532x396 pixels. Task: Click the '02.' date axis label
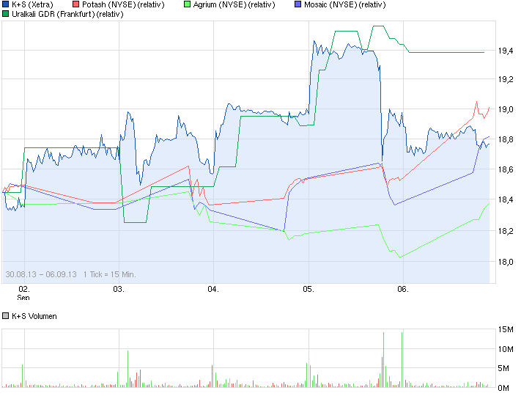24,290
